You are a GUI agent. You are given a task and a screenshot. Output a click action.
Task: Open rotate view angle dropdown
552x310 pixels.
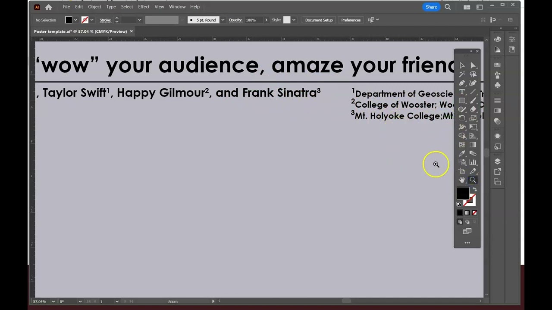80,301
